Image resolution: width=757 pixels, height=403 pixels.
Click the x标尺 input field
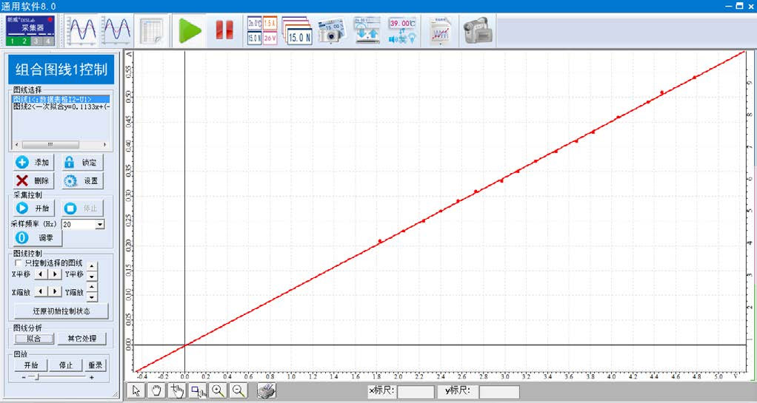coord(415,392)
